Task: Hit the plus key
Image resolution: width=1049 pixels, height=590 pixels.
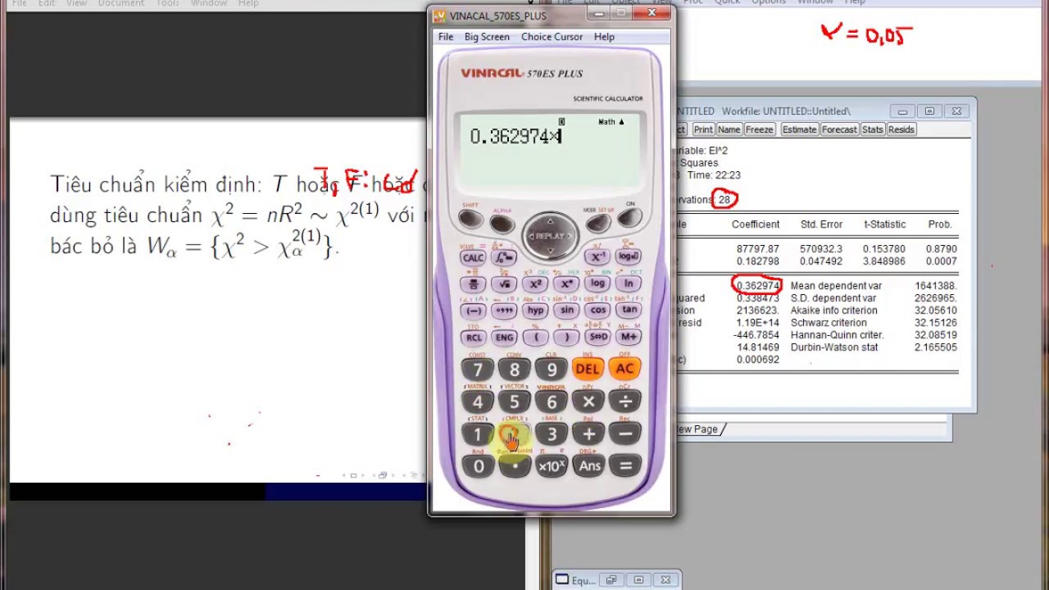Action: coord(588,434)
